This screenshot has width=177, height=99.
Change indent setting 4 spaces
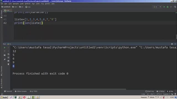166,94
